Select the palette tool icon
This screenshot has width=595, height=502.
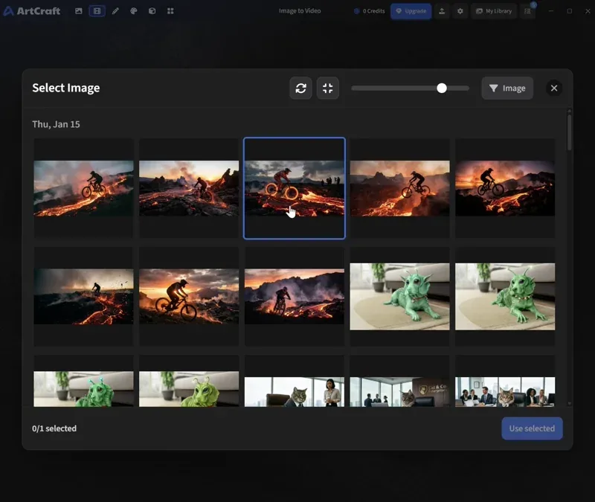pyautogui.click(x=134, y=11)
